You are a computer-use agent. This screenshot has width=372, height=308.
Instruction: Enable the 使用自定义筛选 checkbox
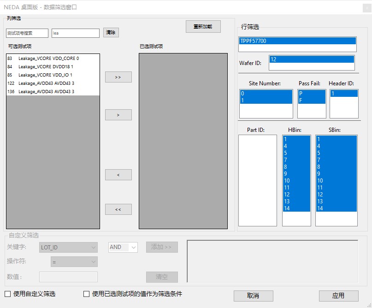coord(8,294)
